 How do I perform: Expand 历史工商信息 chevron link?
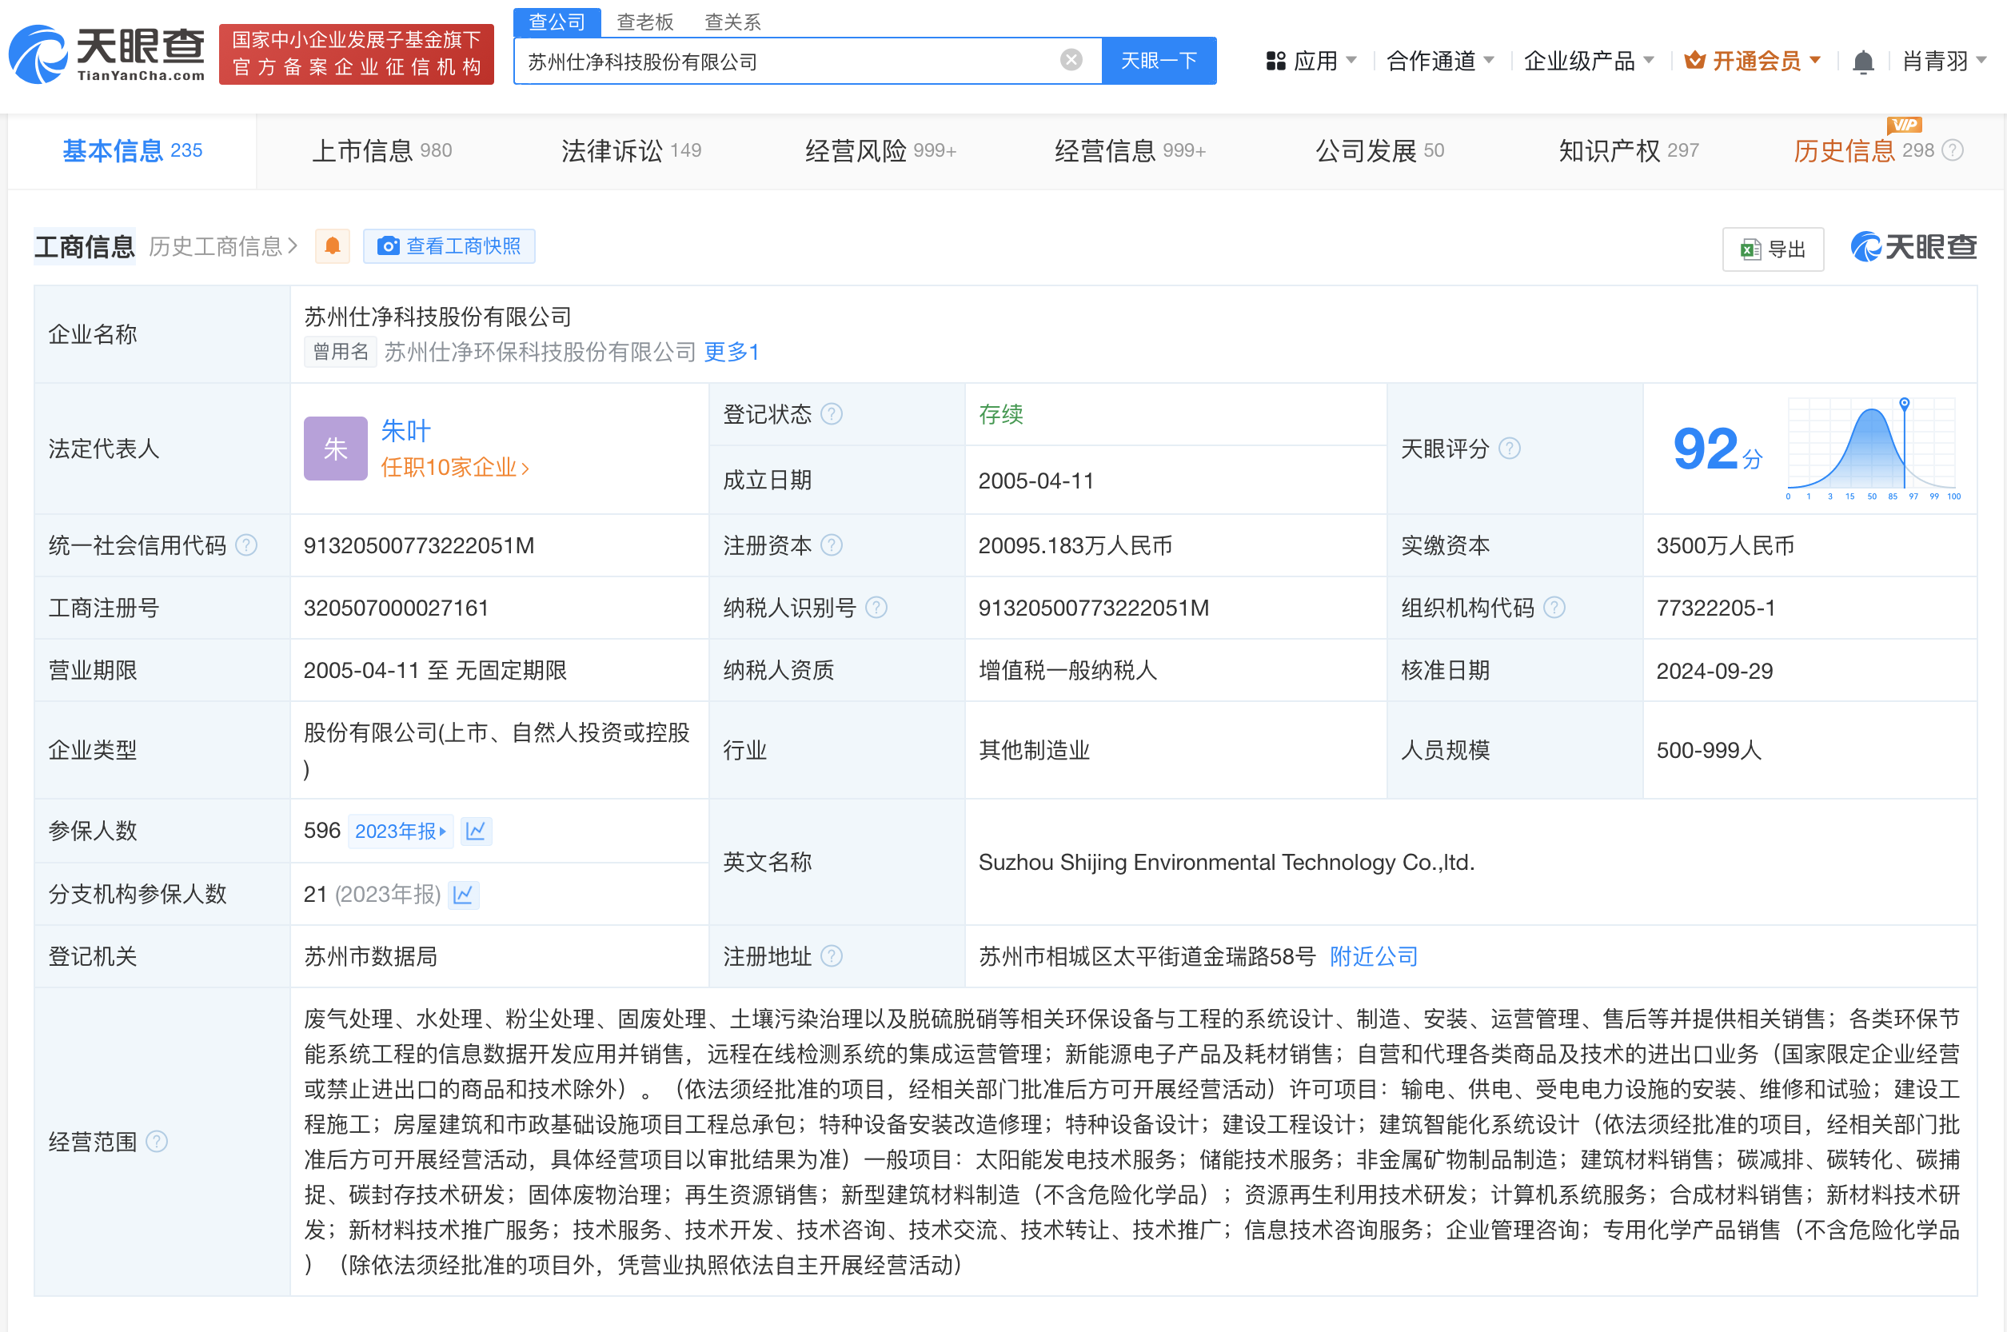click(223, 246)
